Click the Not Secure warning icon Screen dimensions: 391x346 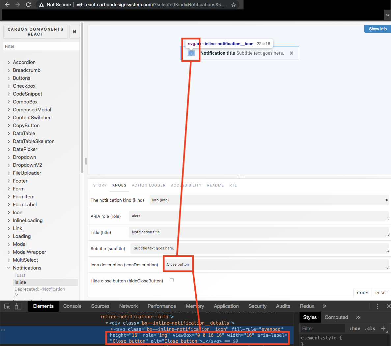point(42,5)
